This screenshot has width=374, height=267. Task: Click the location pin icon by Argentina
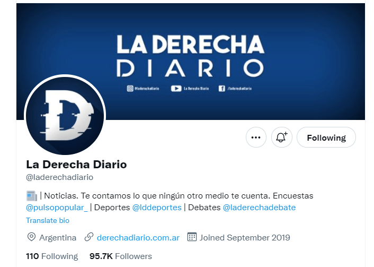(x=31, y=237)
